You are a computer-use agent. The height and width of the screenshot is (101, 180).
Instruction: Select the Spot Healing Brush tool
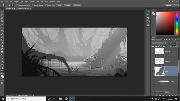point(2,31)
